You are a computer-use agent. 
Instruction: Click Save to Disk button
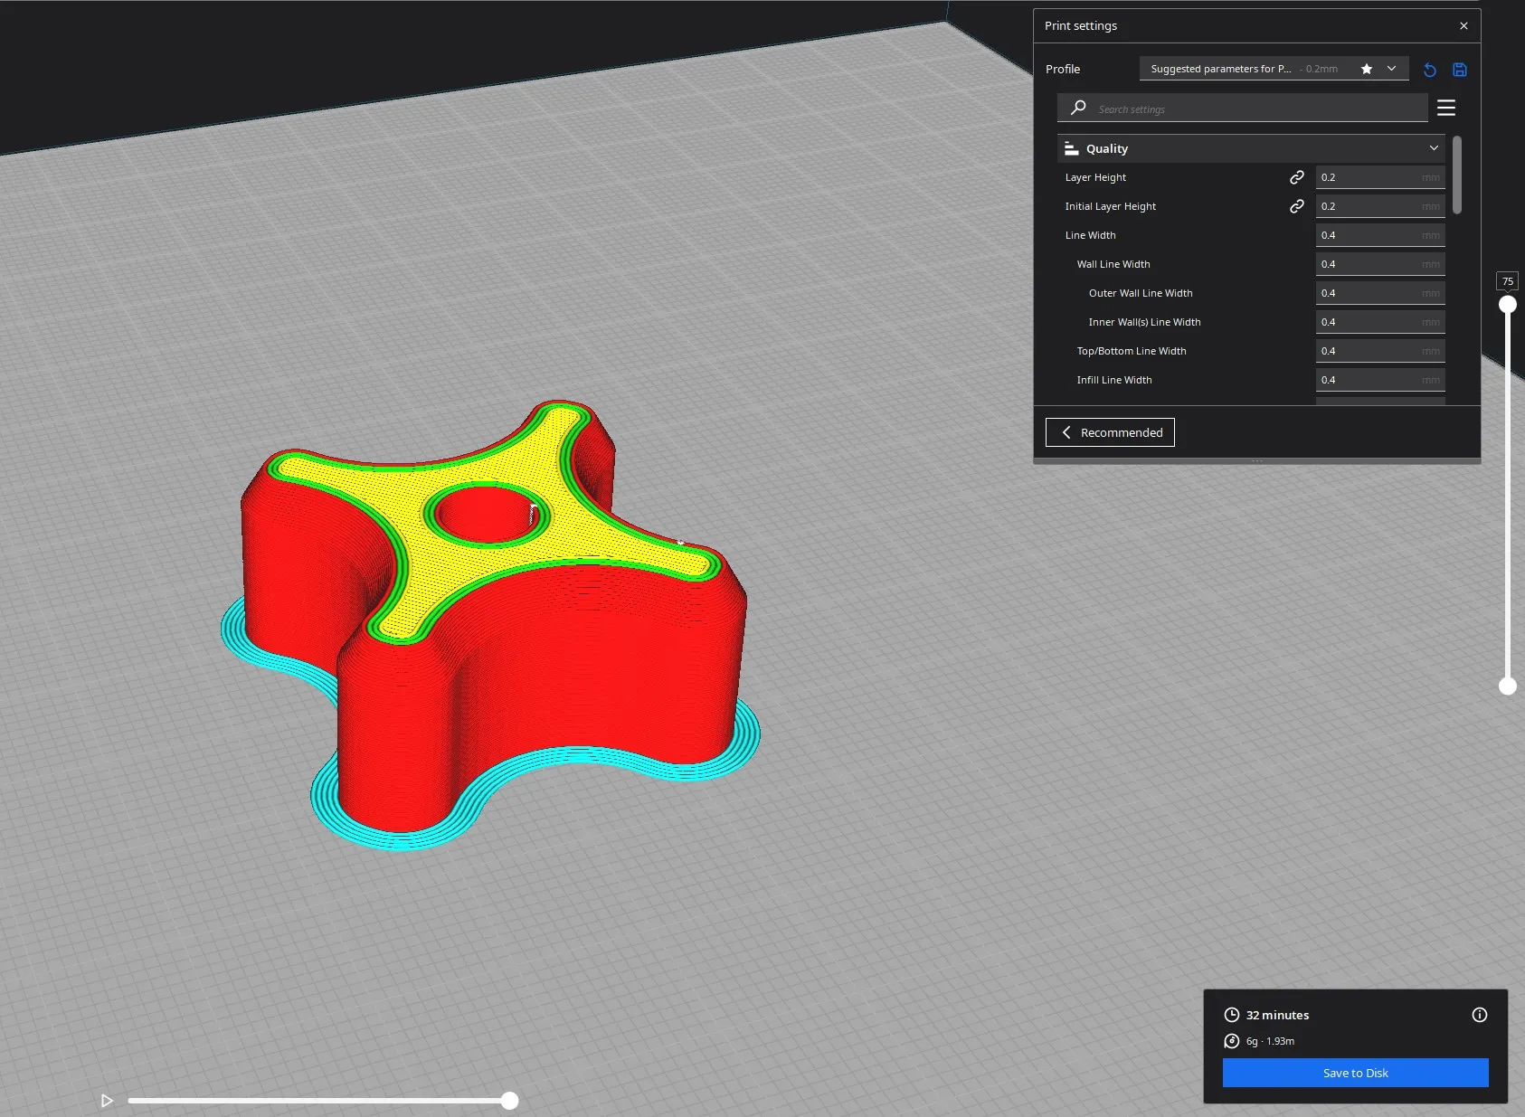click(x=1354, y=1073)
